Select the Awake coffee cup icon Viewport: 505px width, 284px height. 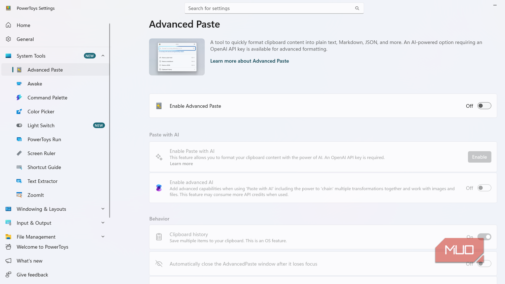point(19,84)
